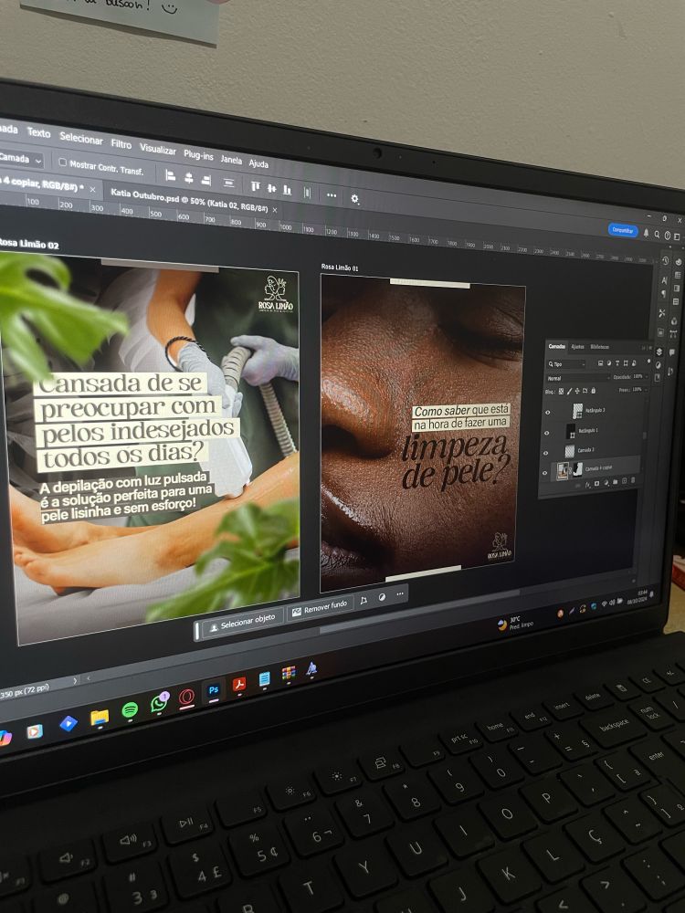
Task: Open Adobe Acrobat from the taskbar
Action: 239,684
